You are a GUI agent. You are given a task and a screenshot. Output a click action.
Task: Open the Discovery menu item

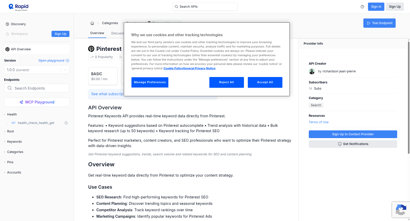(18, 24)
